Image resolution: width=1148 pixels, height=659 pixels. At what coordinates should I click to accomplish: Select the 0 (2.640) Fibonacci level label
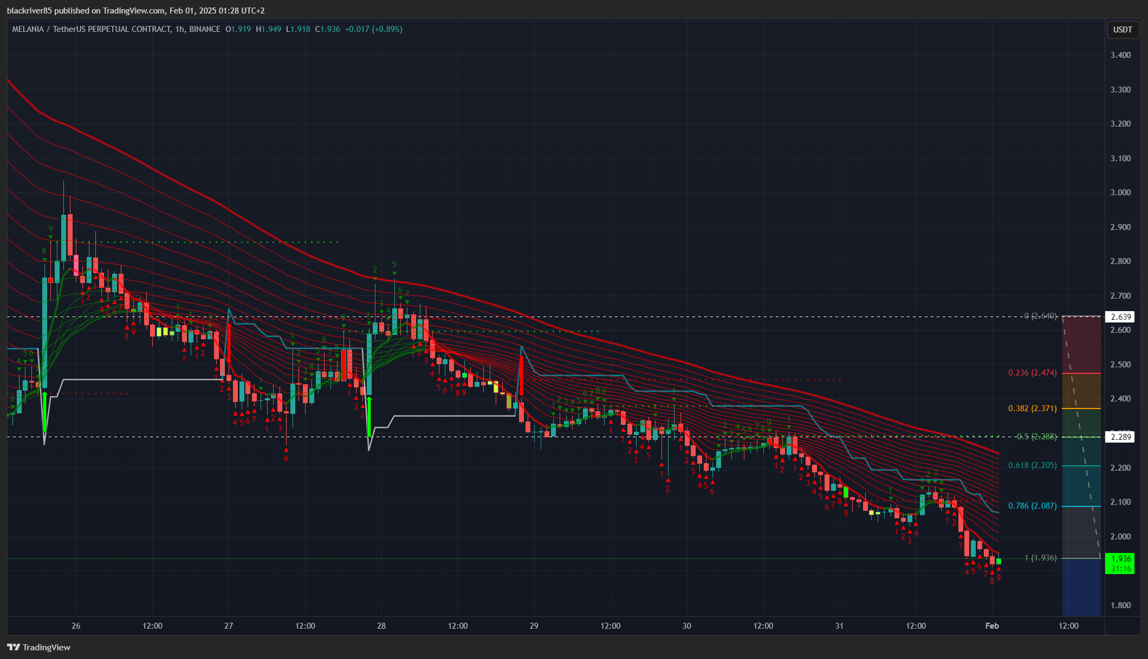(1040, 316)
